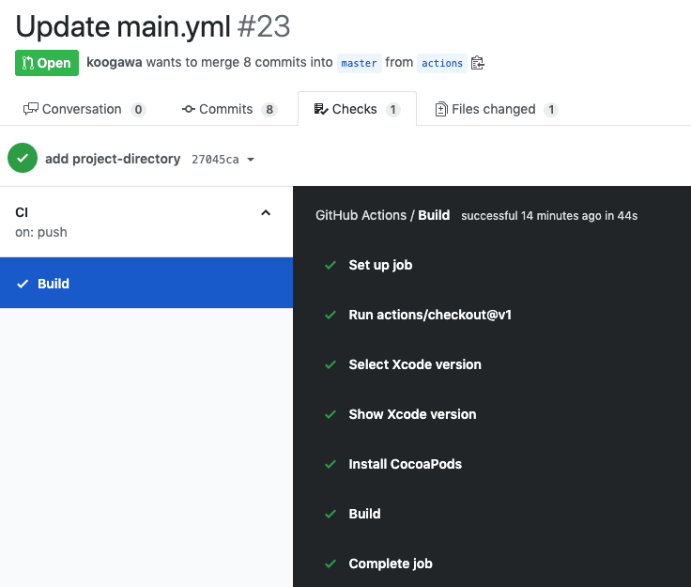Screen dimensions: 691x587
Task: Open the commit selector dropdown arrow beside 27045ca
Action: [251, 160]
